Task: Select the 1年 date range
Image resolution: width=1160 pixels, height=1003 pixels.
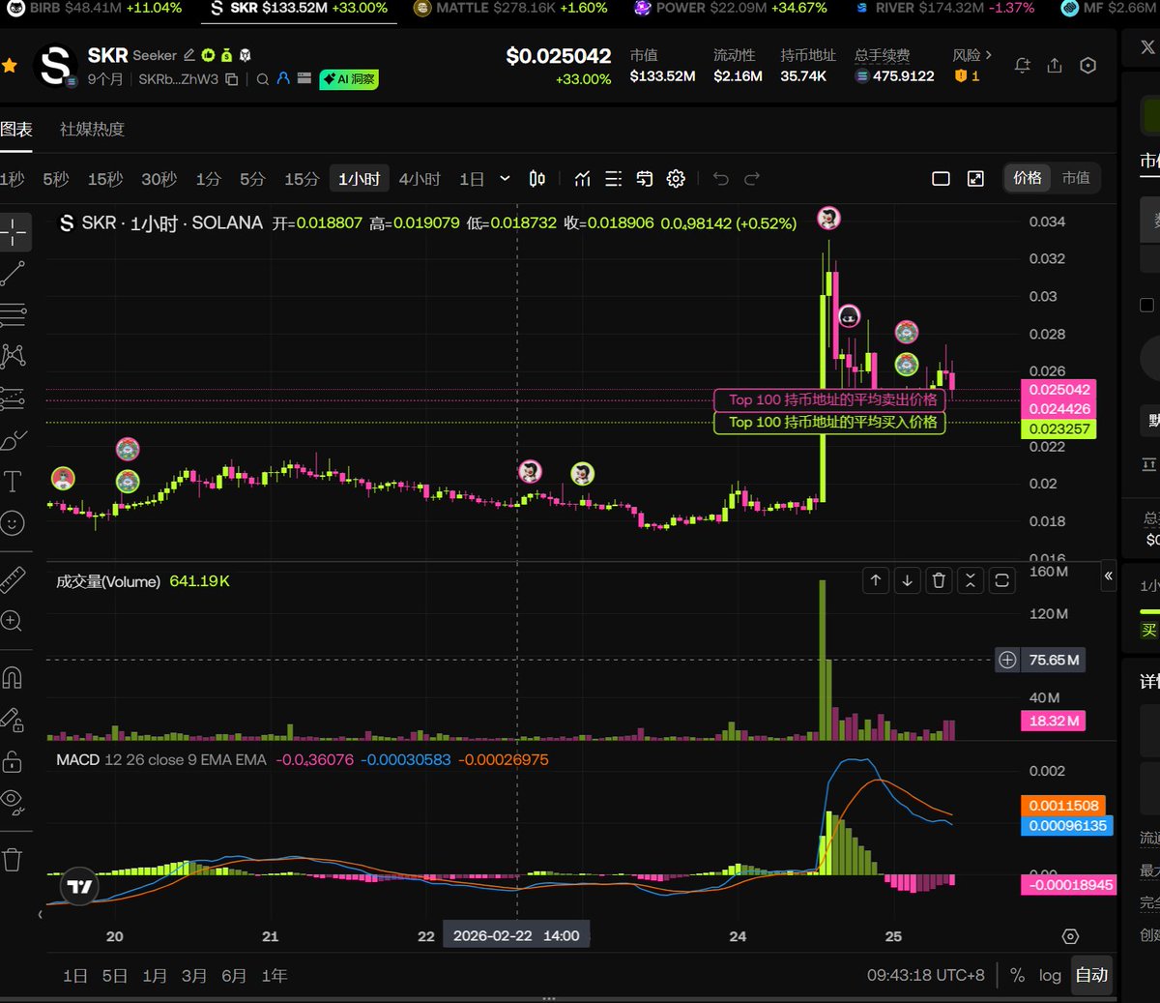Action: coord(275,976)
